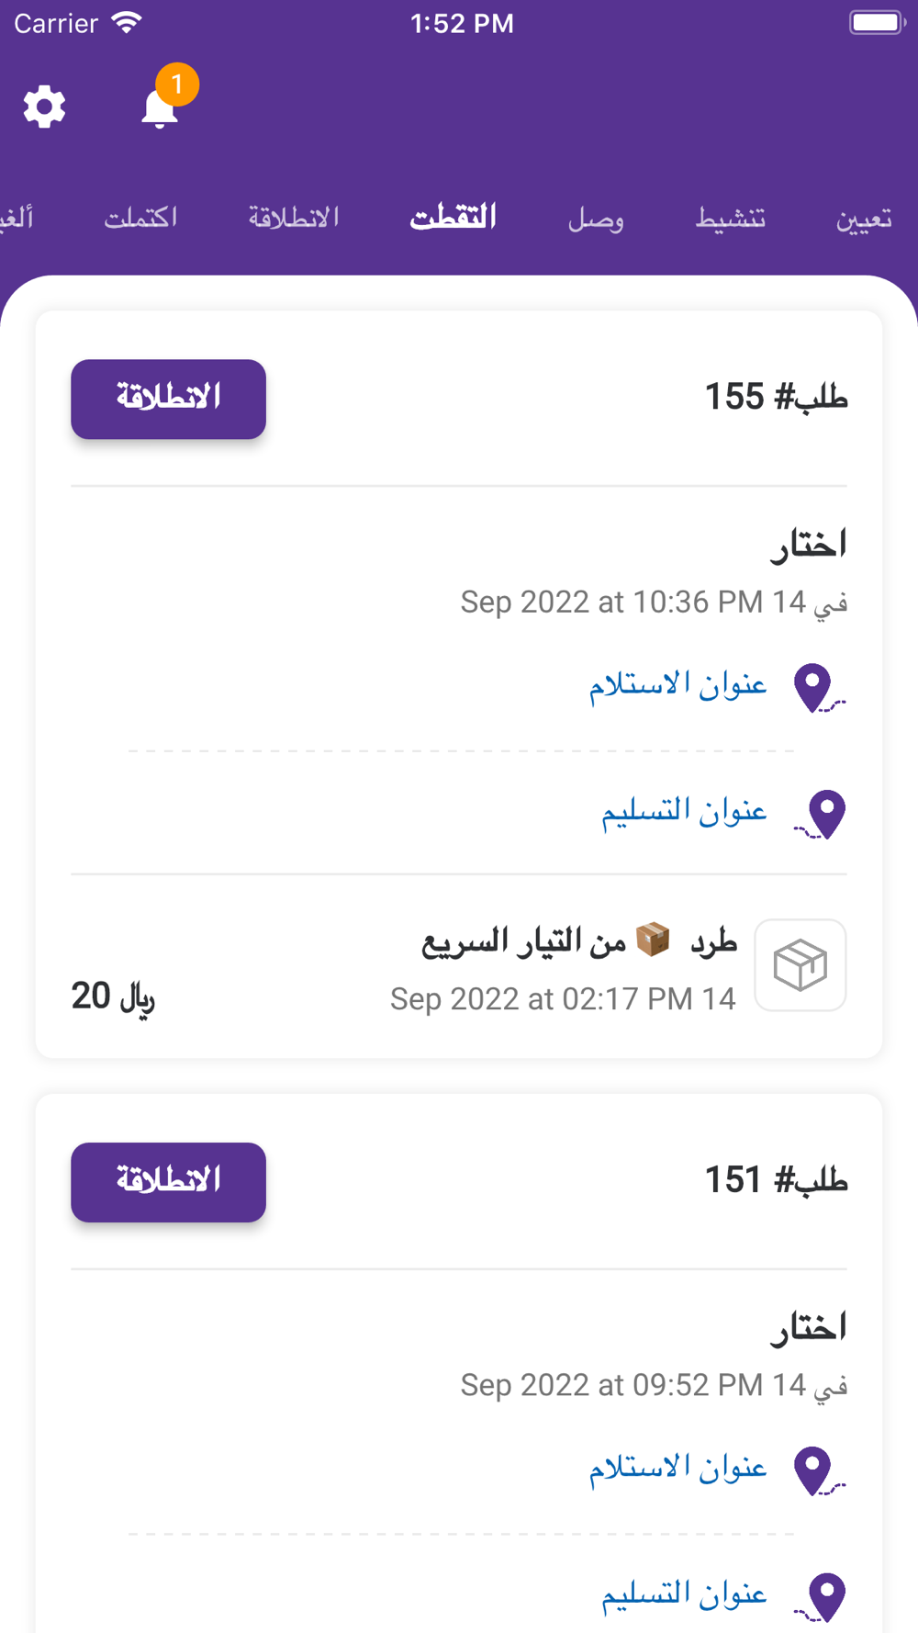Tap delivery location pin in order 151
Screen dimensions: 918x1633
coord(824,1596)
